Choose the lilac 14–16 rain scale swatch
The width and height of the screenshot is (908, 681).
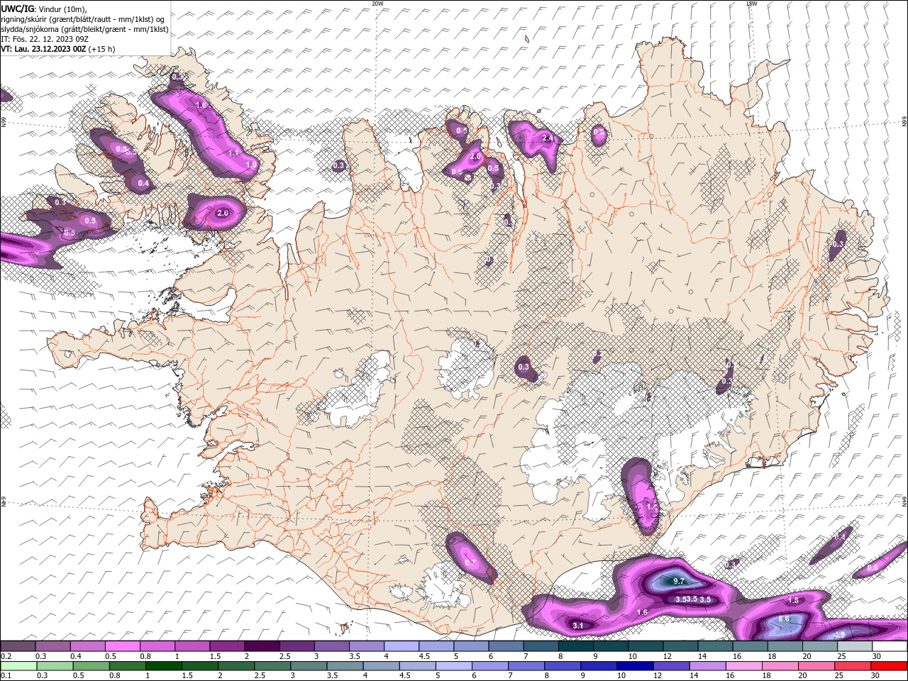point(709,666)
